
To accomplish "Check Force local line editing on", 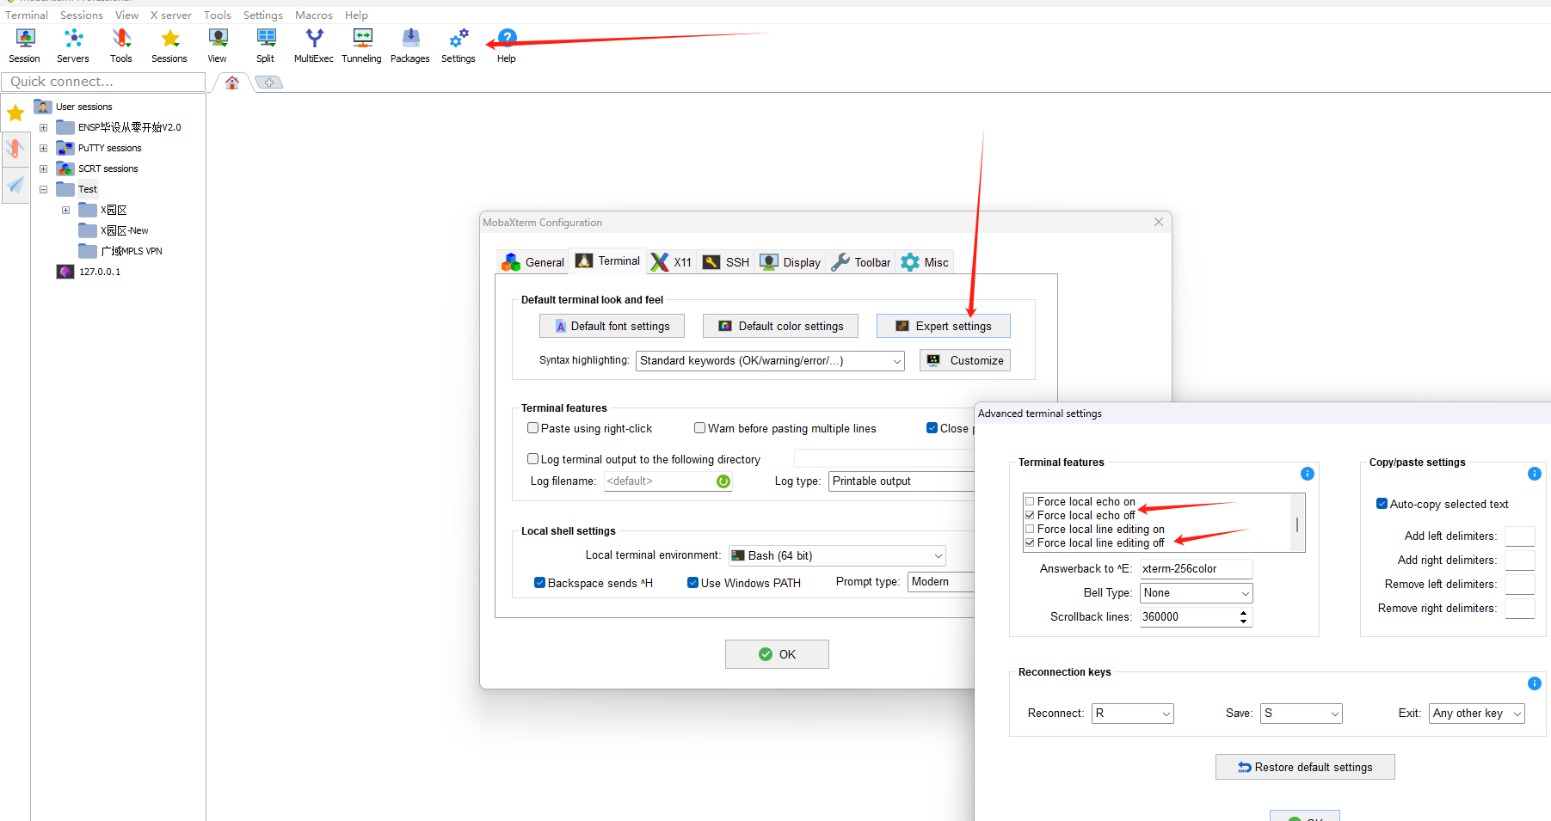I will click(1030, 529).
